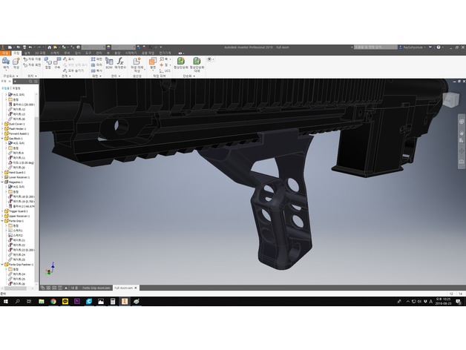This screenshot has width=466, height=350.
Task: Switch to the Design ribbon tab
Action: (27, 53)
